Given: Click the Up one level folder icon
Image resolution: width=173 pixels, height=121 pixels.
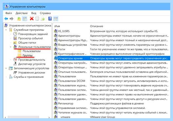Looking at the screenshot, I should (x=19, y=19).
